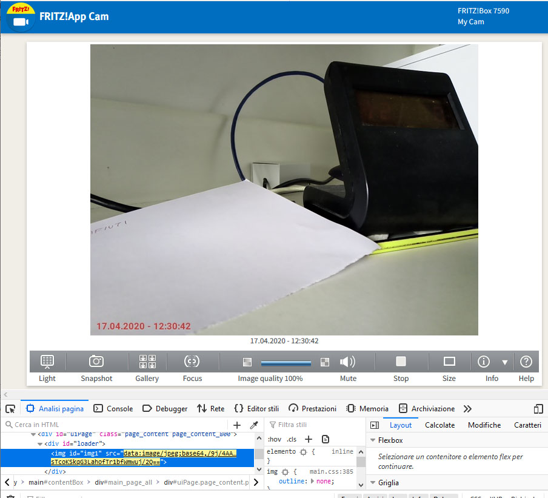Open the Archiviazione tab

[x=427, y=408]
